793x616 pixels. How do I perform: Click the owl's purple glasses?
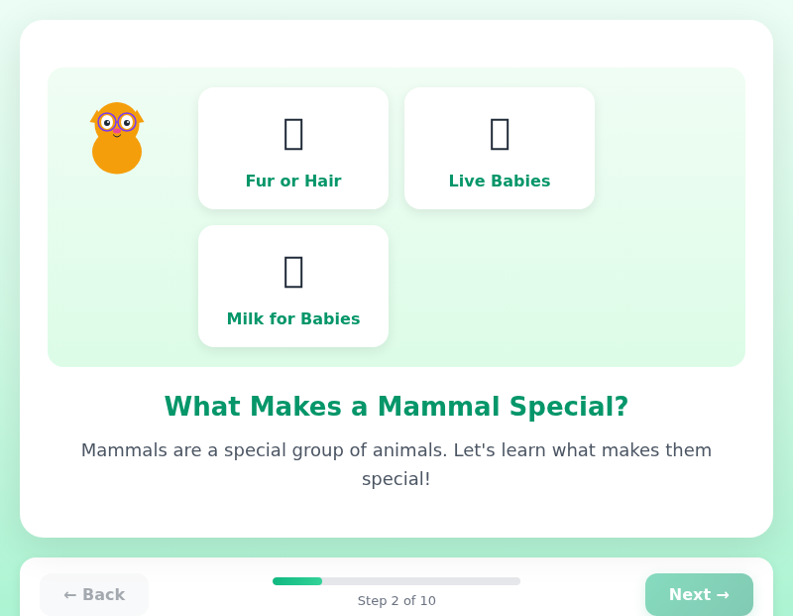[117, 122]
